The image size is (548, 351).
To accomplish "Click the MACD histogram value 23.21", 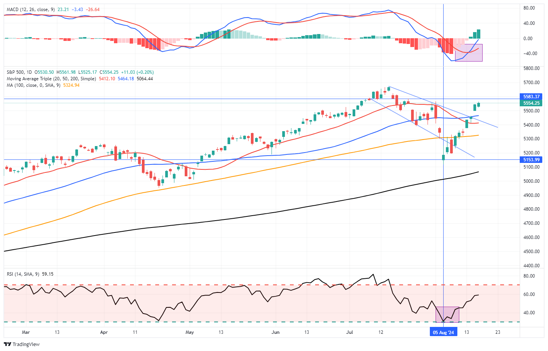I will click(63, 10).
